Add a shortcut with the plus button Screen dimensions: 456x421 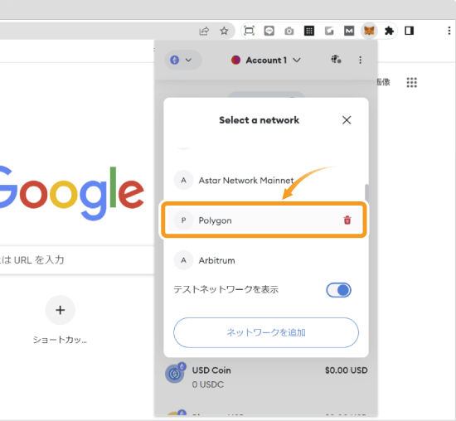(x=61, y=310)
